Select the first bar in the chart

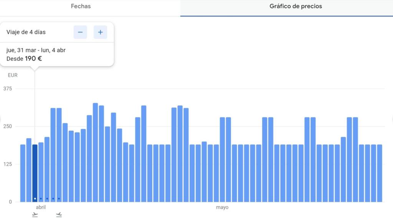tap(23, 173)
